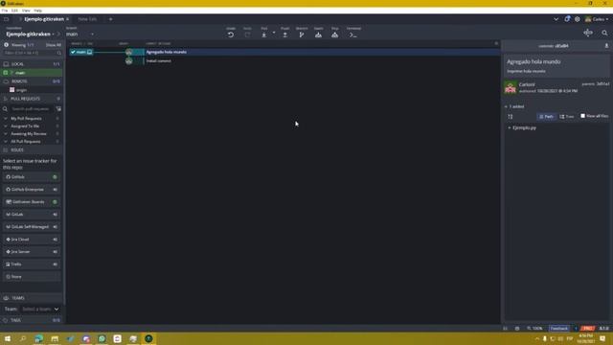The image size is (613, 345).
Task: Open Ejemplo.py in commit file list
Action: point(524,127)
